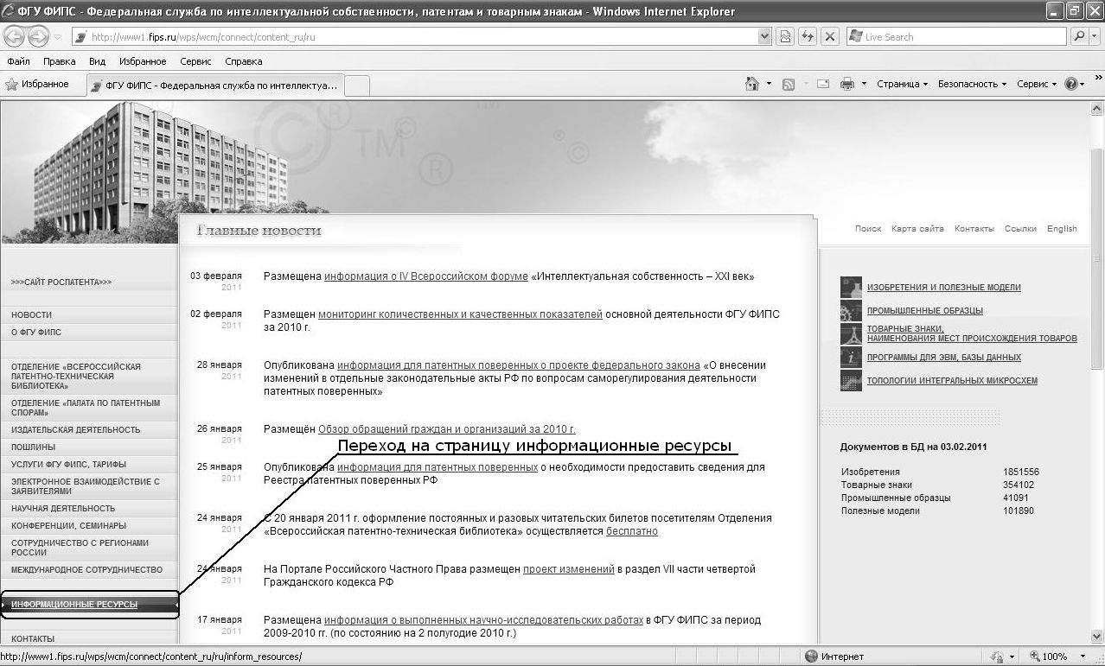Image resolution: width=1105 pixels, height=666 pixels.
Task: Click the Home page icon
Action: click(752, 84)
